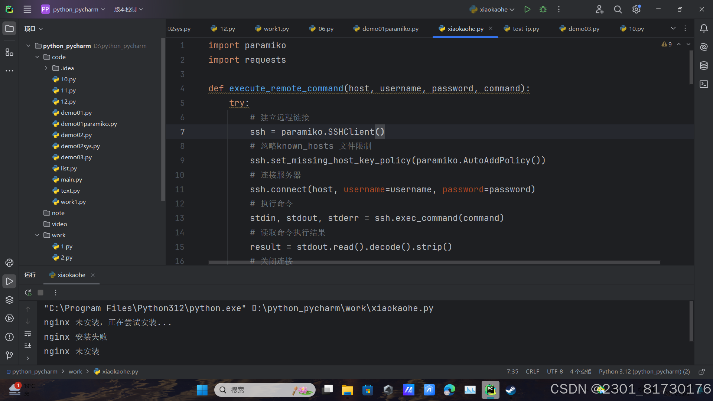Open the main hamburger menu

(x=27, y=9)
